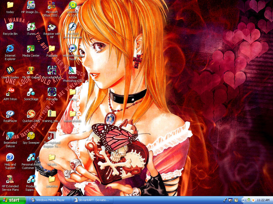
Task: Open the Product Support shortcut
Action: 31,179
